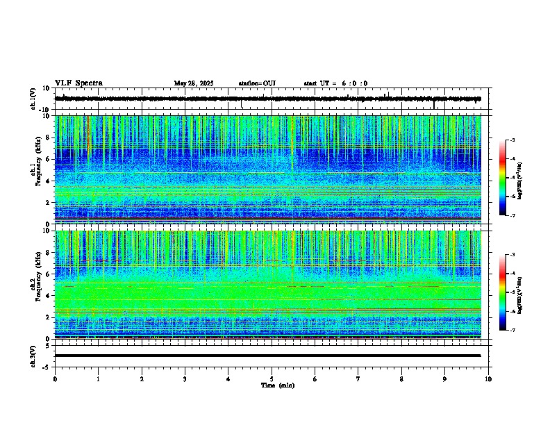Click the "ch.3(V)" axis label
Screen dimensions: 550x425
point(33,356)
